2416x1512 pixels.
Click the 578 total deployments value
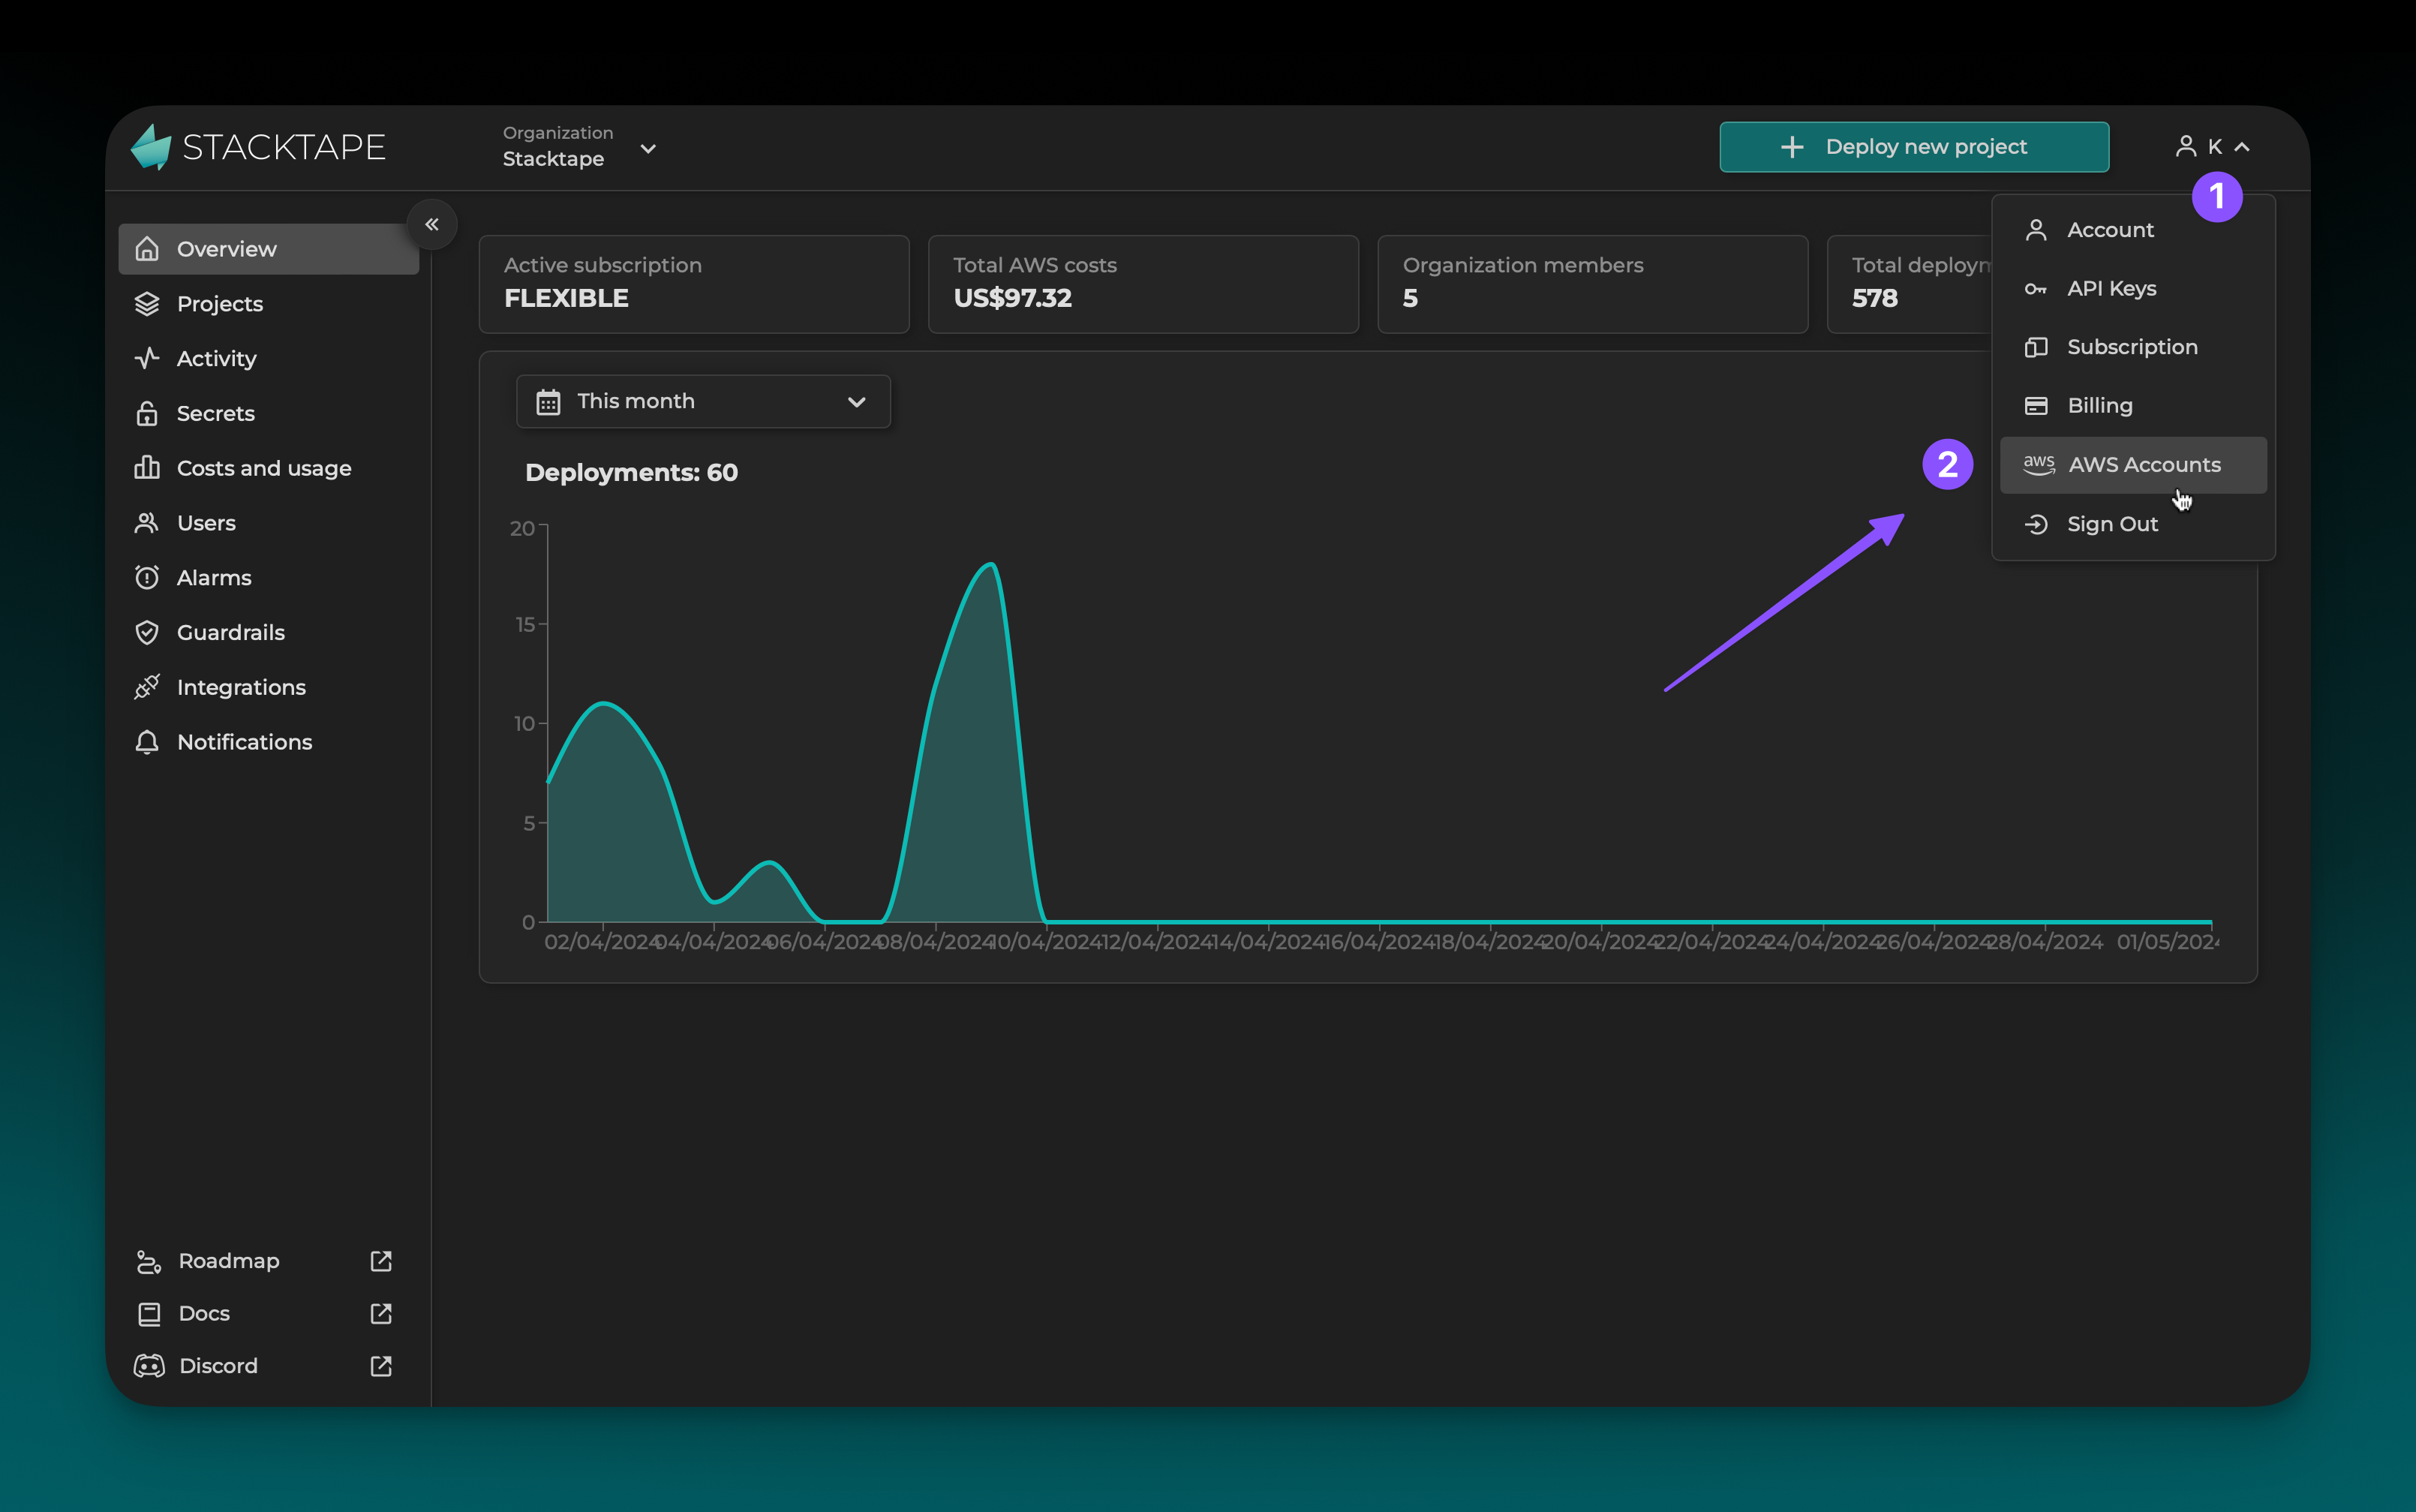pyautogui.click(x=1874, y=298)
